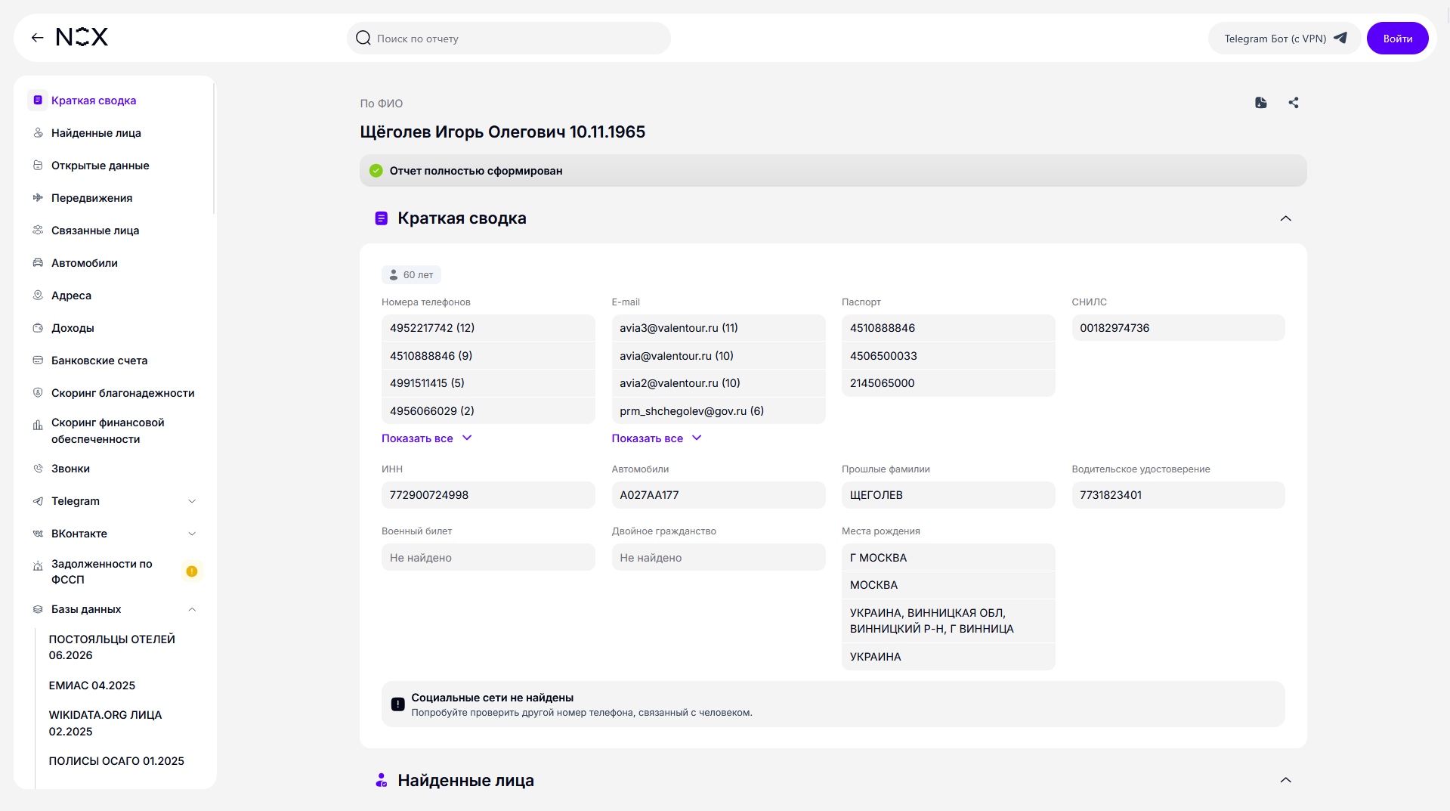Click the Передвижения plane icon
The height and width of the screenshot is (811, 1450).
[38, 198]
